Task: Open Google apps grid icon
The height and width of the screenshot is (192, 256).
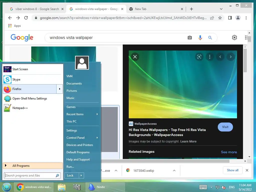Action: click(x=246, y=37)
